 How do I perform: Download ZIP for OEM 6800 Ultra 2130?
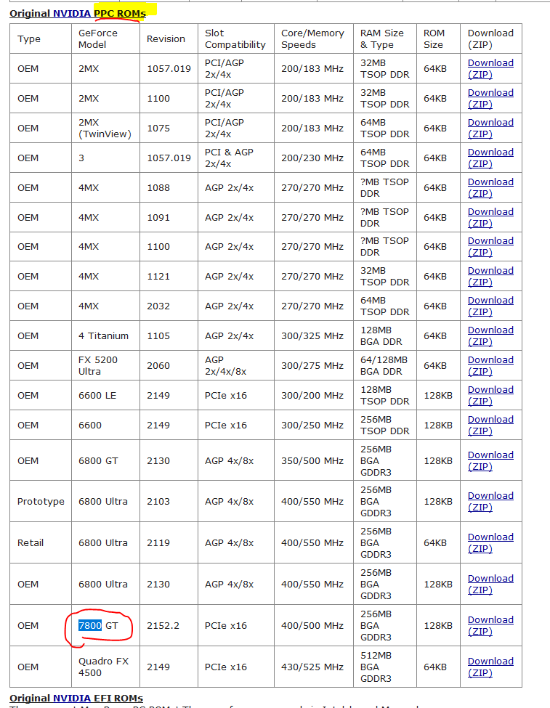pos(490,585)
